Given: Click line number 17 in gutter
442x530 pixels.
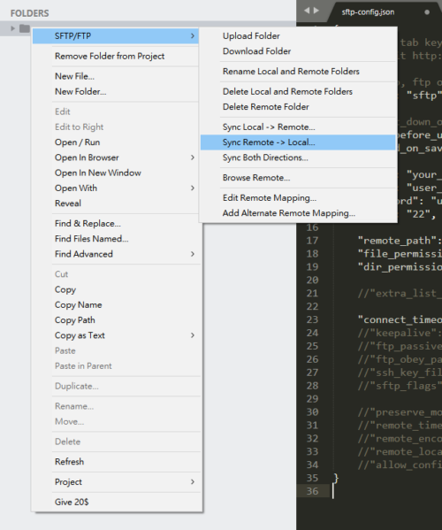Looking at the screenshot, I should [312, 241].
